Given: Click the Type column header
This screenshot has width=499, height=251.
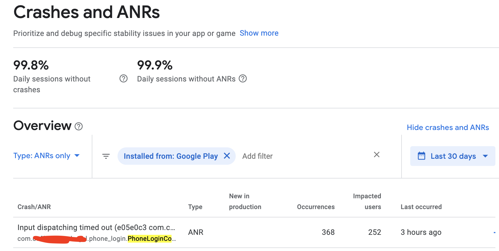Looking at the screenshot, I should tap(195, 207).
